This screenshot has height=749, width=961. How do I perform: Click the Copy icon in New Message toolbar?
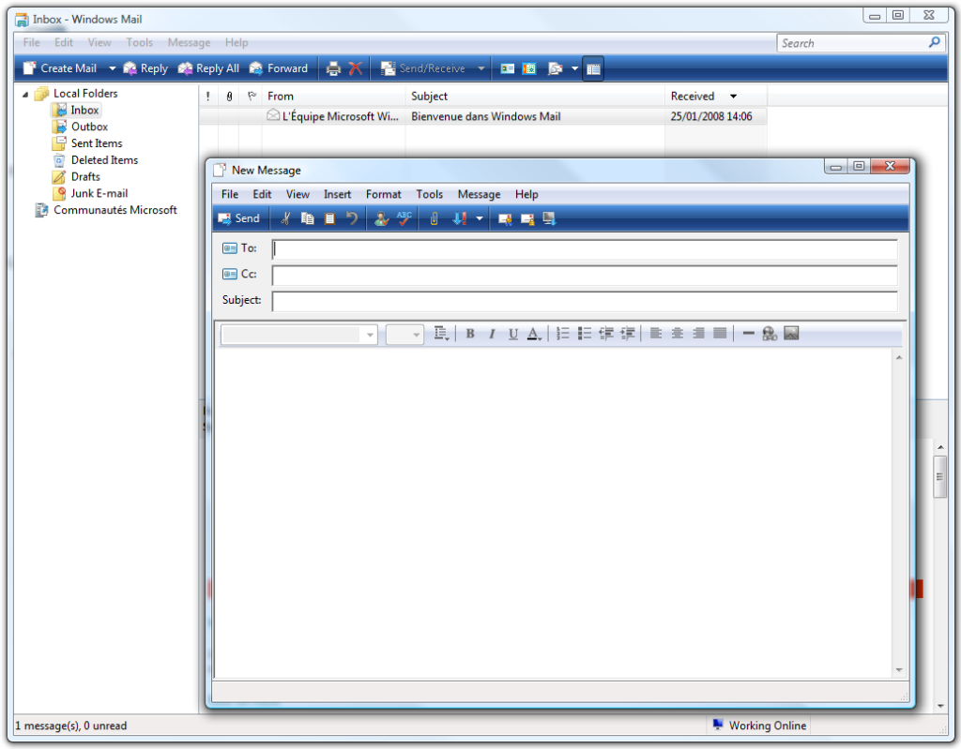point(308,218)
